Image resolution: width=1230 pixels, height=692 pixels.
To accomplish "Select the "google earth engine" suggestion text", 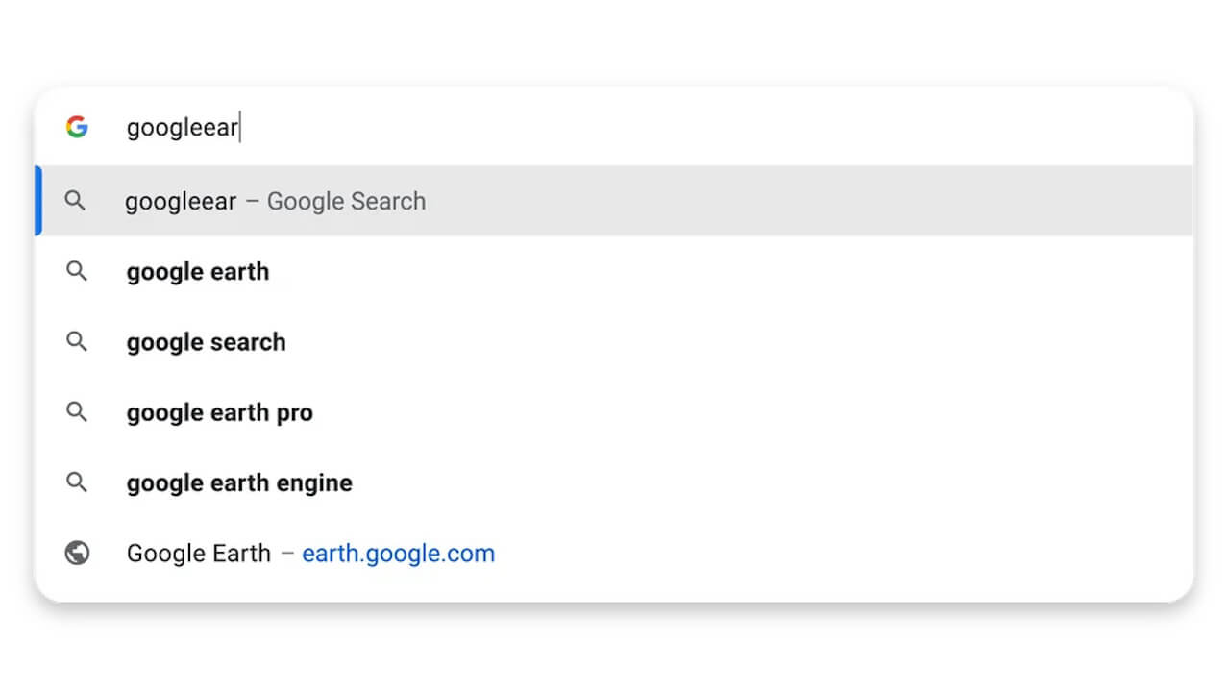I will pos(239,482).
